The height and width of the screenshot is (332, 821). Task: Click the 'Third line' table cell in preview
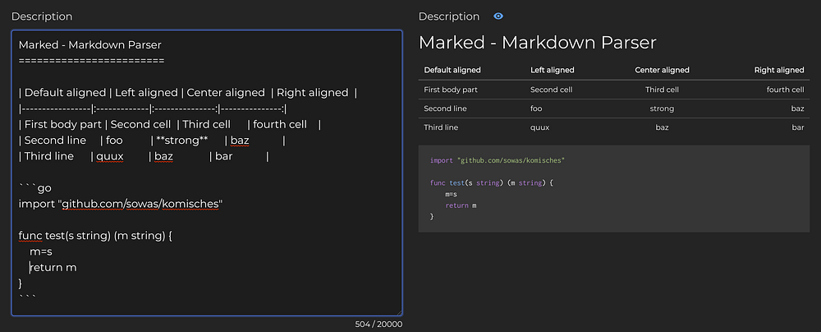pyautogui.click(x=441, y=127)
